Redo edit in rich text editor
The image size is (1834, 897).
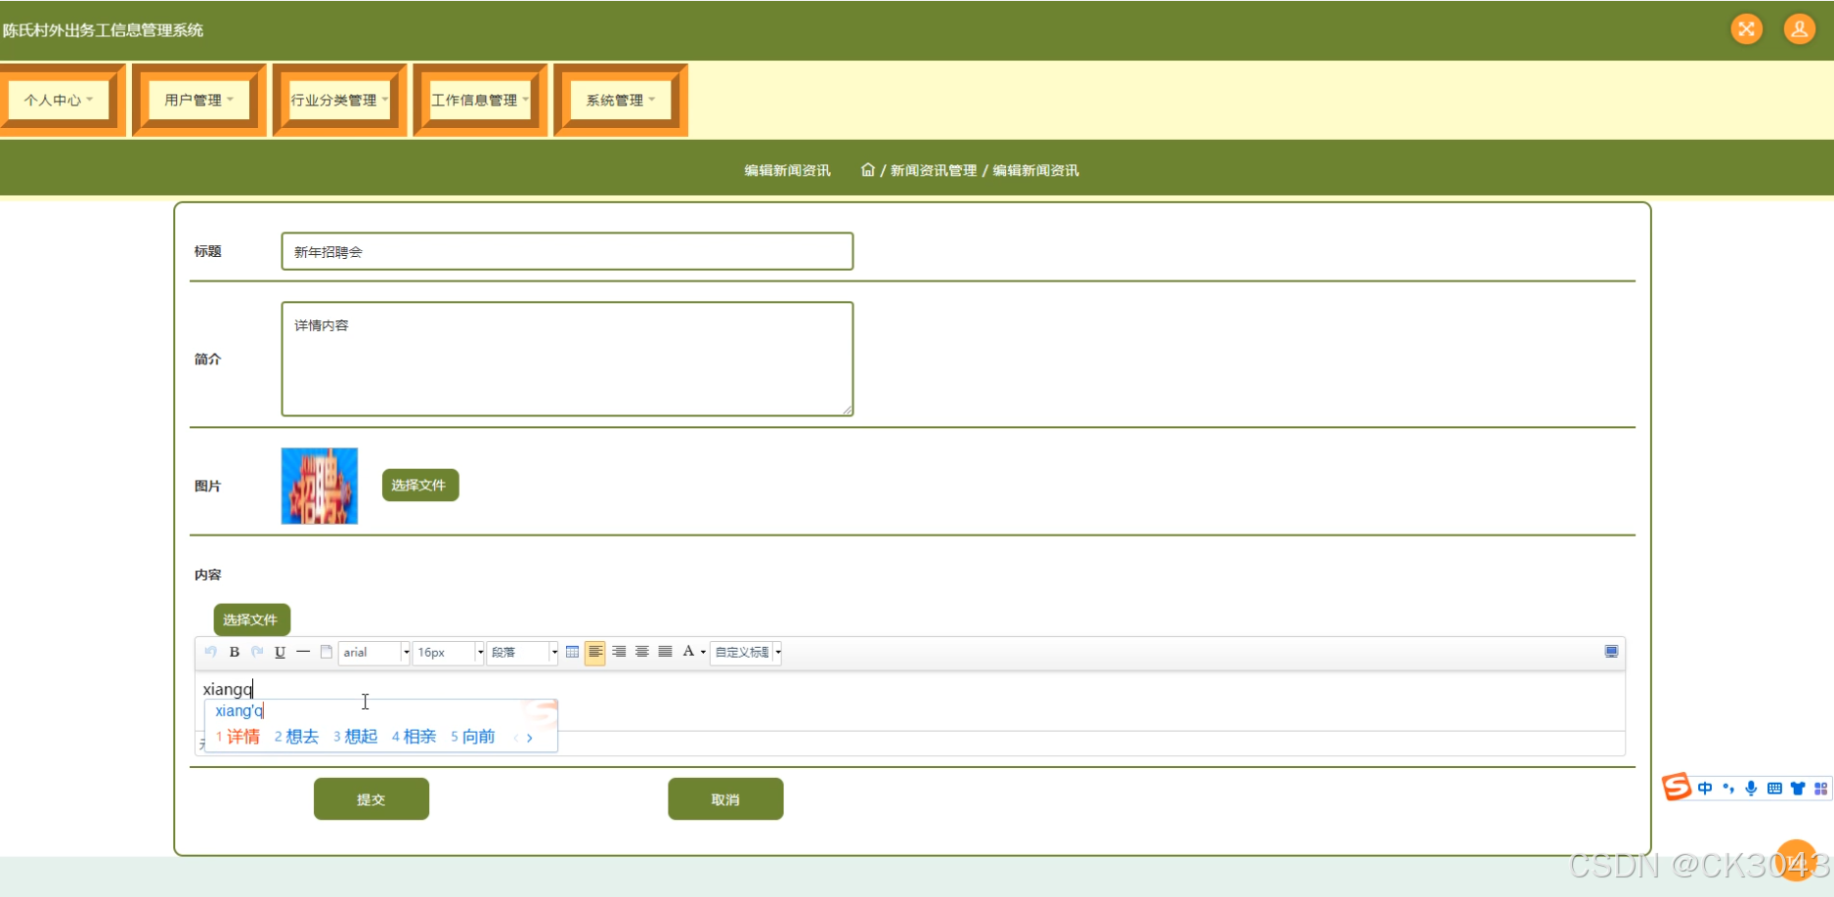pyautogui.click(x=257, y=652)
